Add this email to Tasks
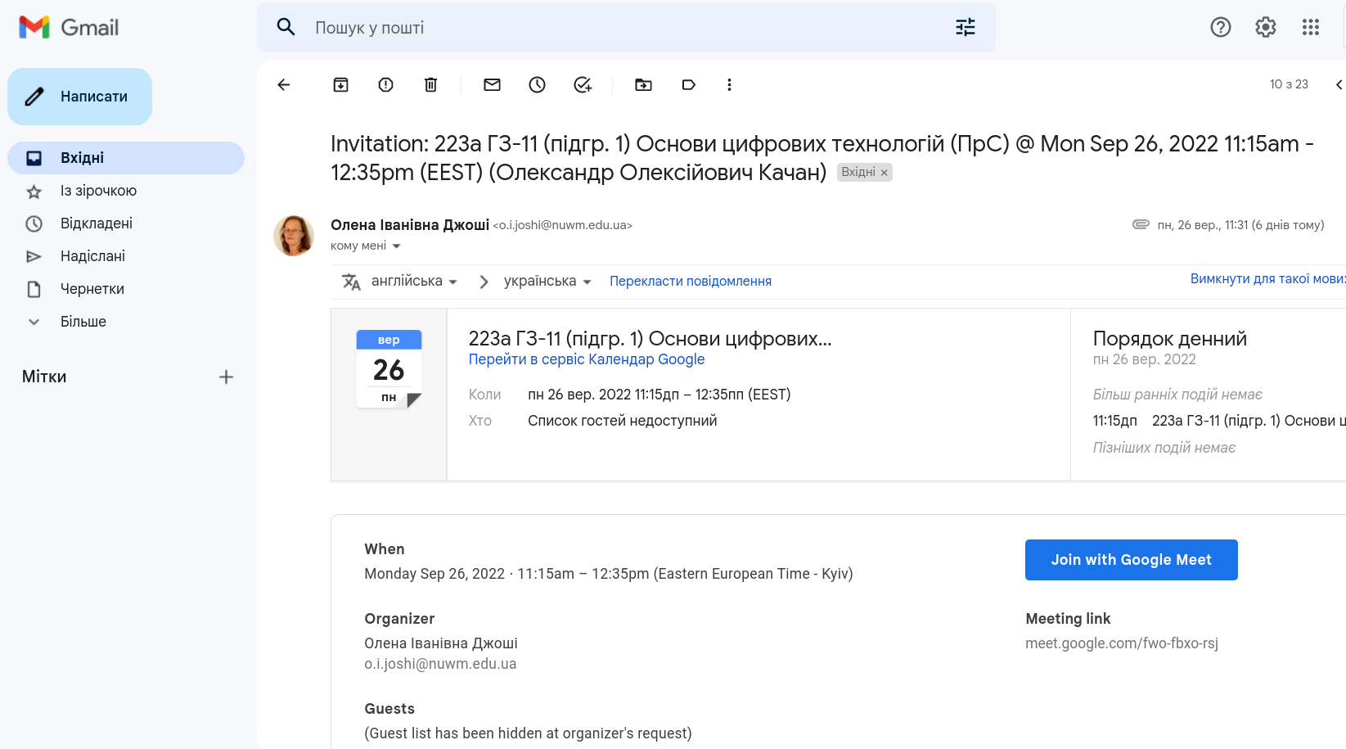 click(583, 84)
